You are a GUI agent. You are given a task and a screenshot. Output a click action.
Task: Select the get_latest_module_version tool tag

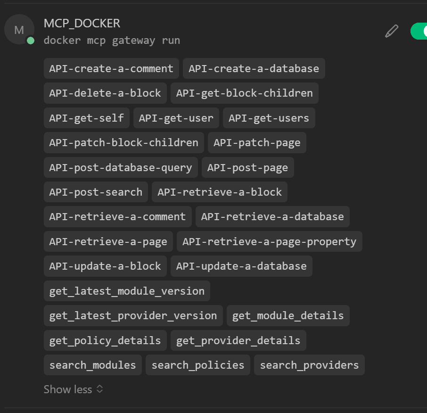[x=127, y=291]
